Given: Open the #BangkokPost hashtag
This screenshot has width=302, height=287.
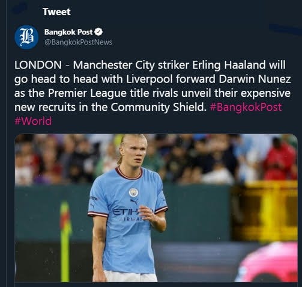Looking at the screenshot, I should point(246,107).
